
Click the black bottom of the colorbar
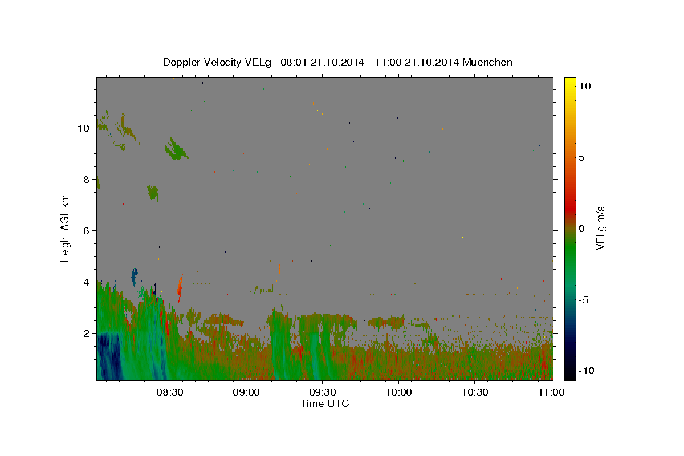[569, 373]
